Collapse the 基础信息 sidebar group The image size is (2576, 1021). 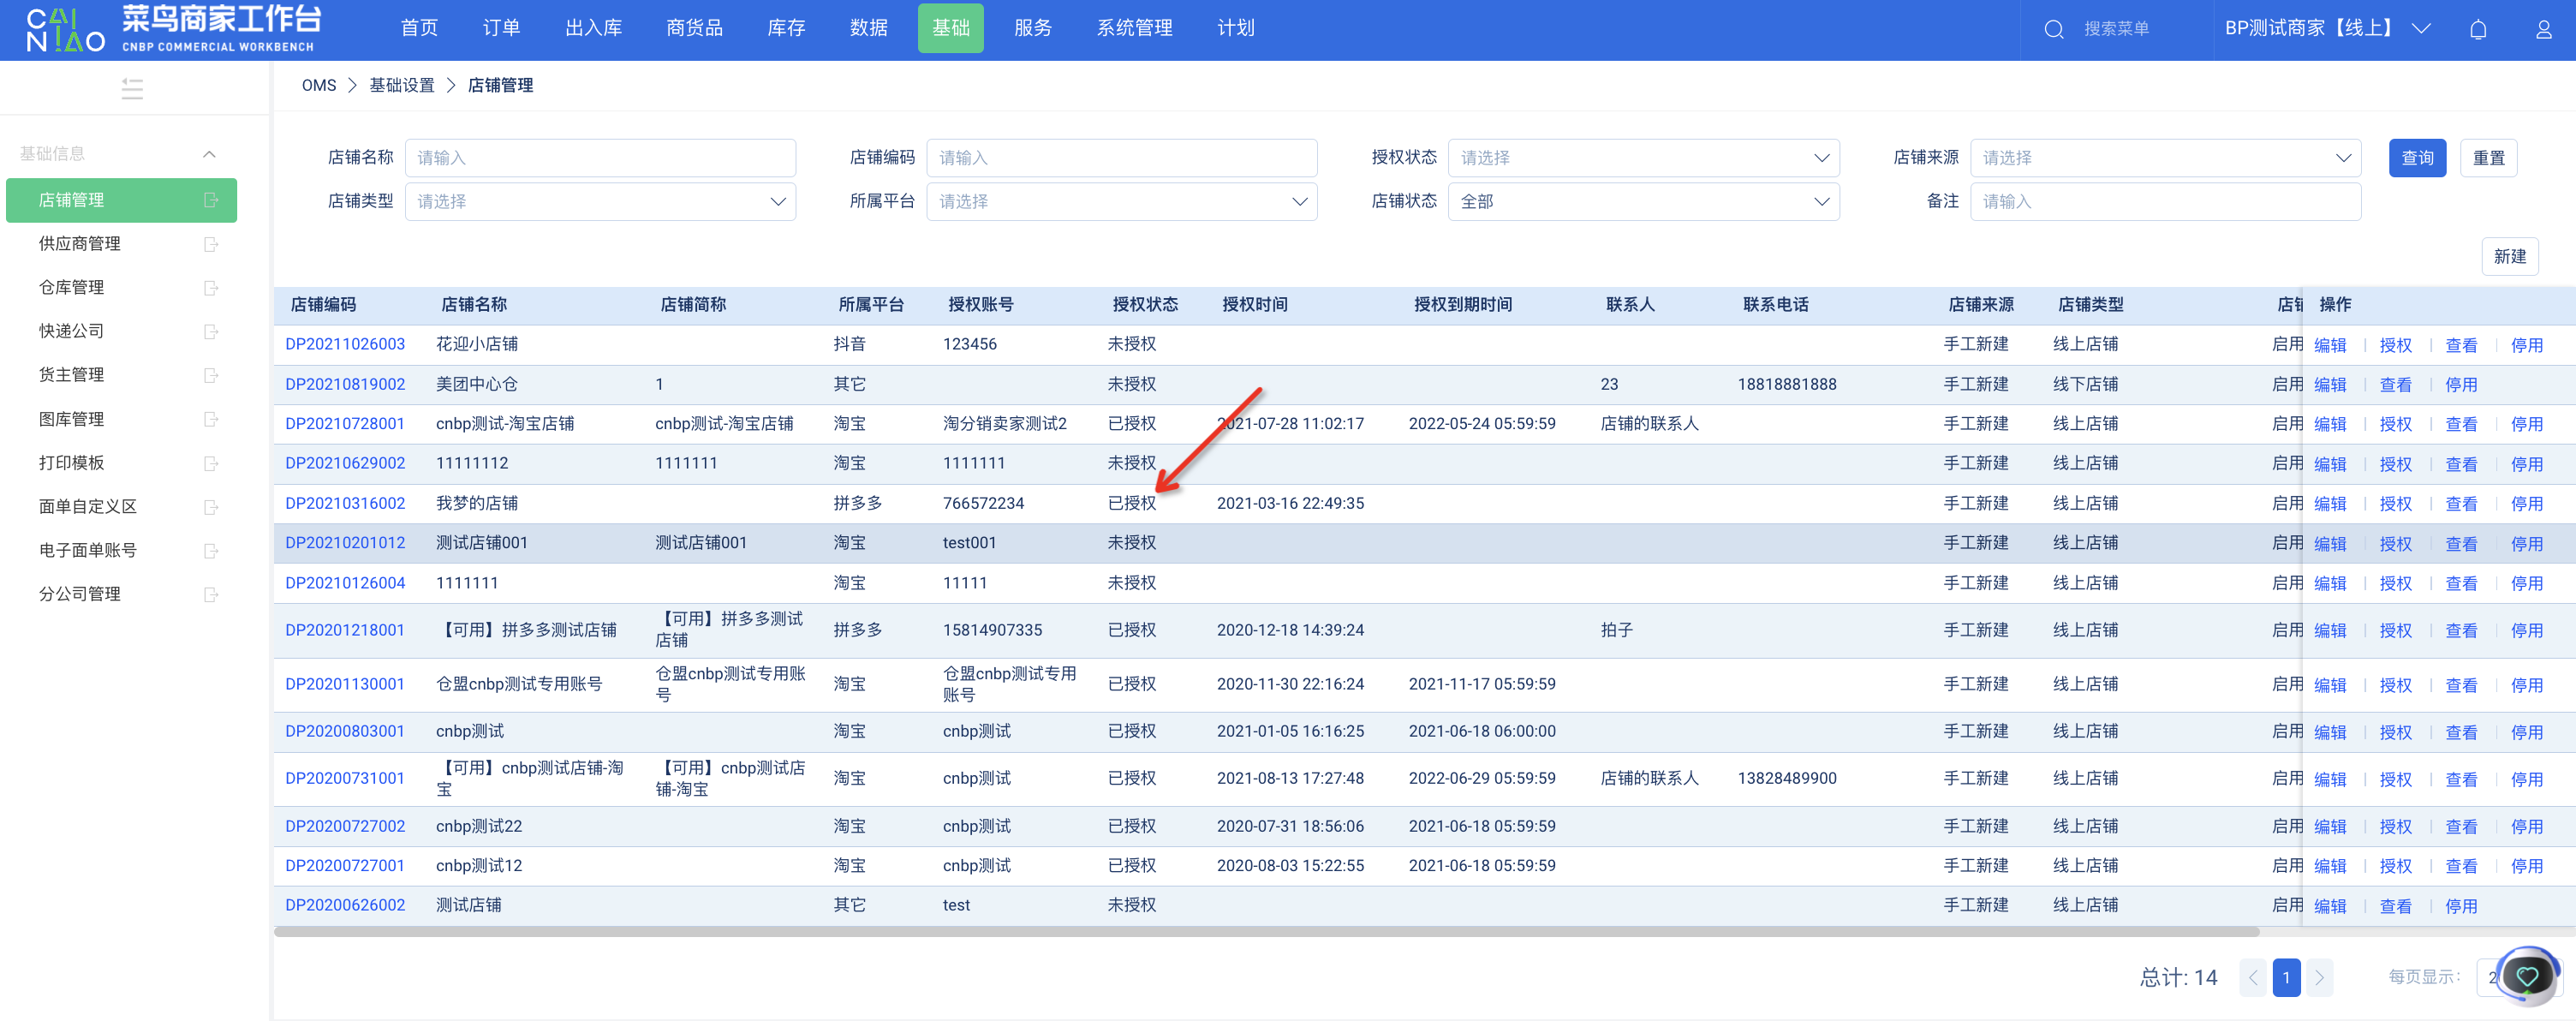[x=209, y=154]
